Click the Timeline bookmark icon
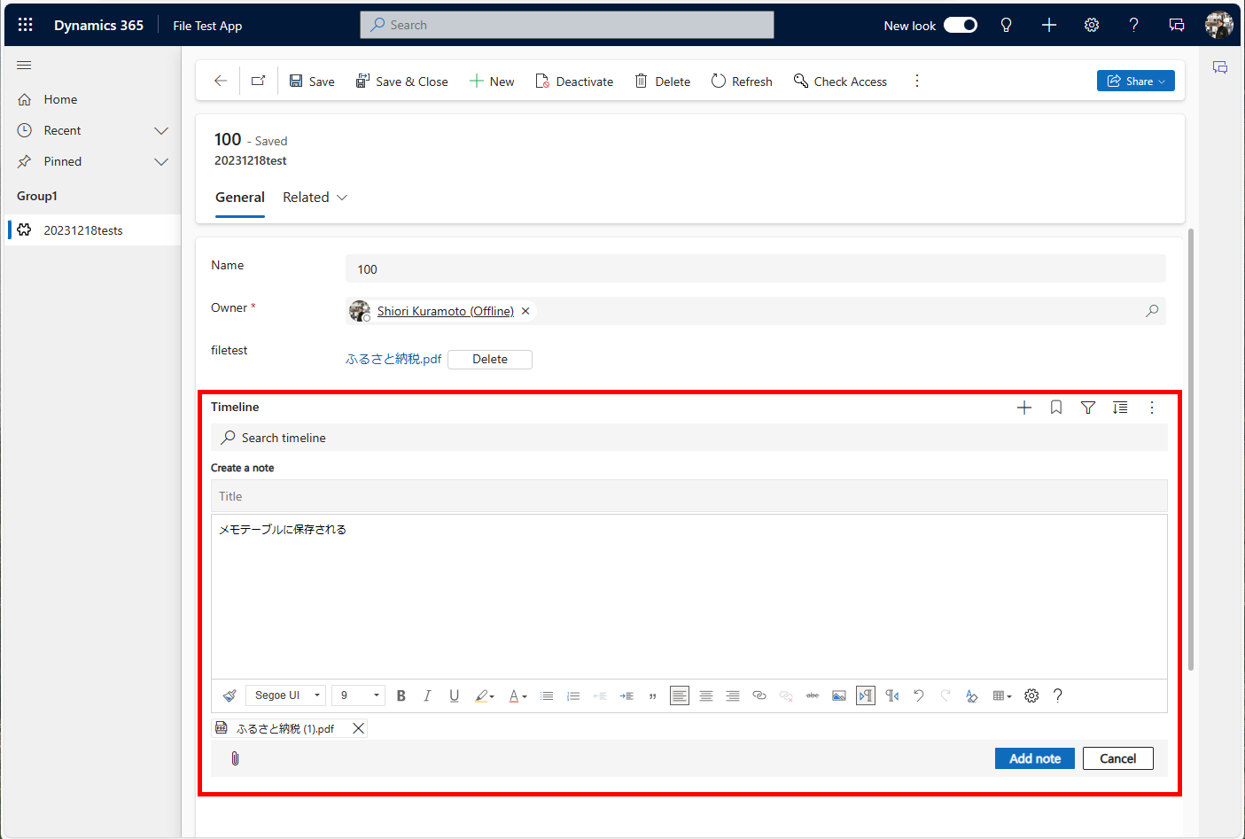The image size is (1245, 839). (1056, 408)
